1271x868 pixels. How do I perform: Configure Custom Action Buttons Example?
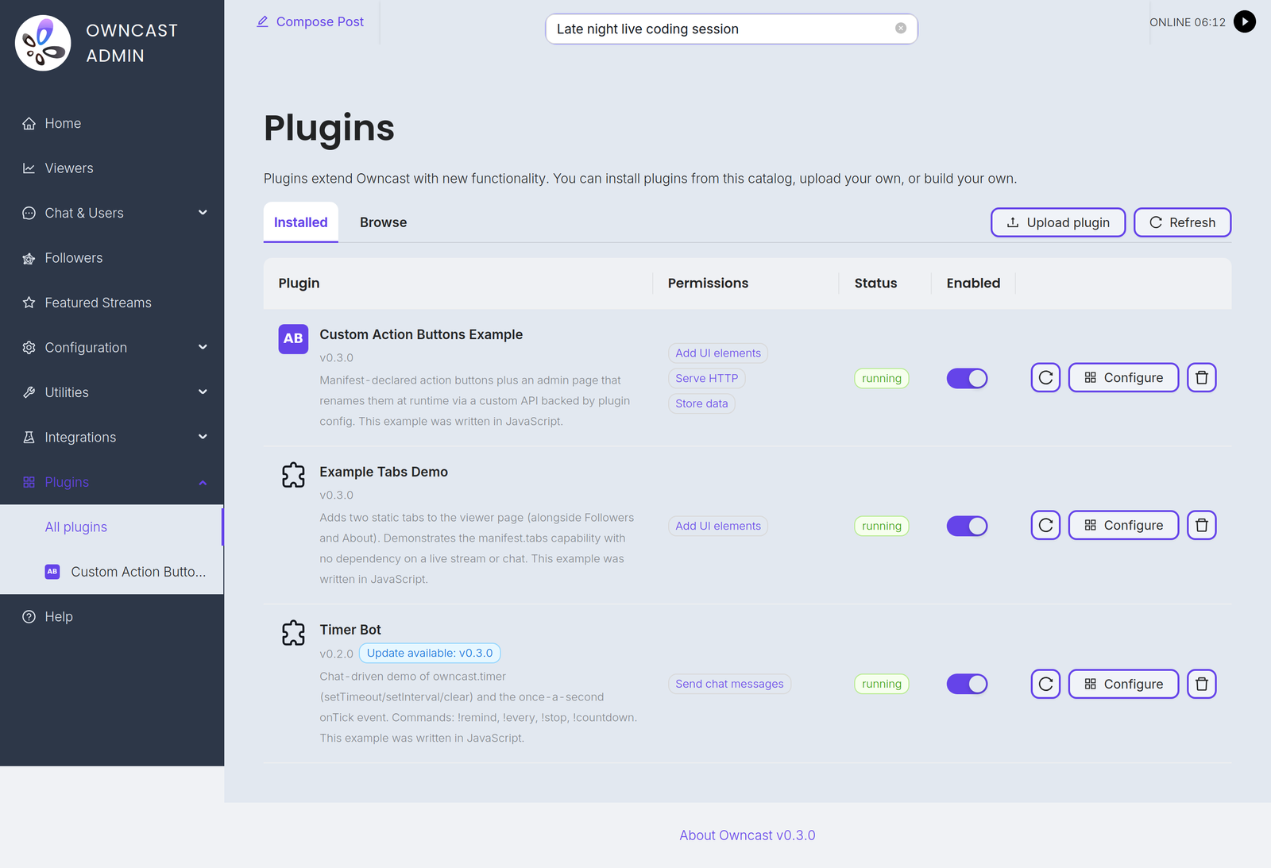click(x=1123, y=378)
